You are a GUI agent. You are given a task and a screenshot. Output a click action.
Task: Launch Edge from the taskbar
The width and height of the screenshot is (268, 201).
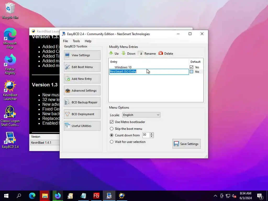click(32, 196)
